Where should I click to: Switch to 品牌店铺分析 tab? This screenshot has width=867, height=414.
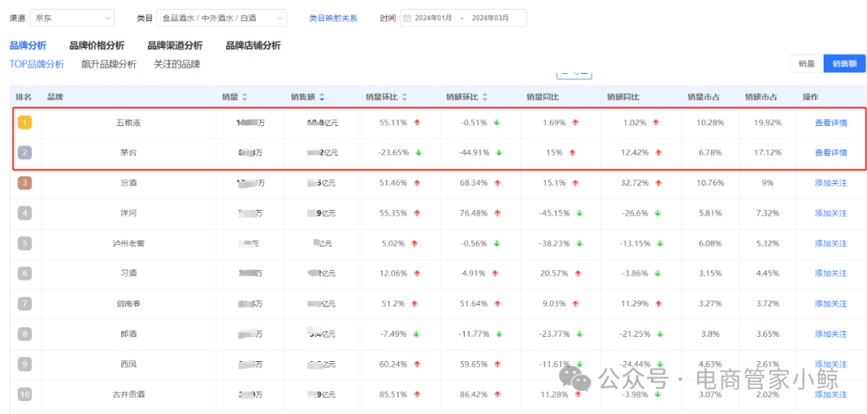(x=253, y=46)
